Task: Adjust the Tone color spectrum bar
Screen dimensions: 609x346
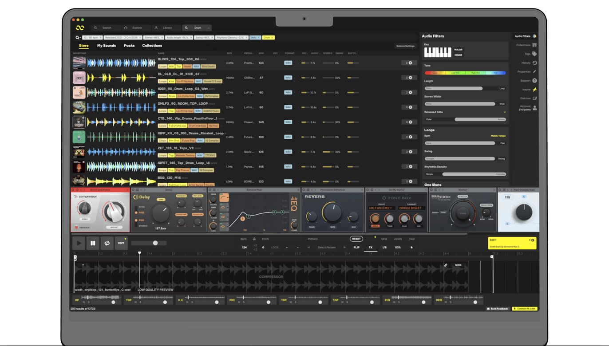Action: (465, 73)
